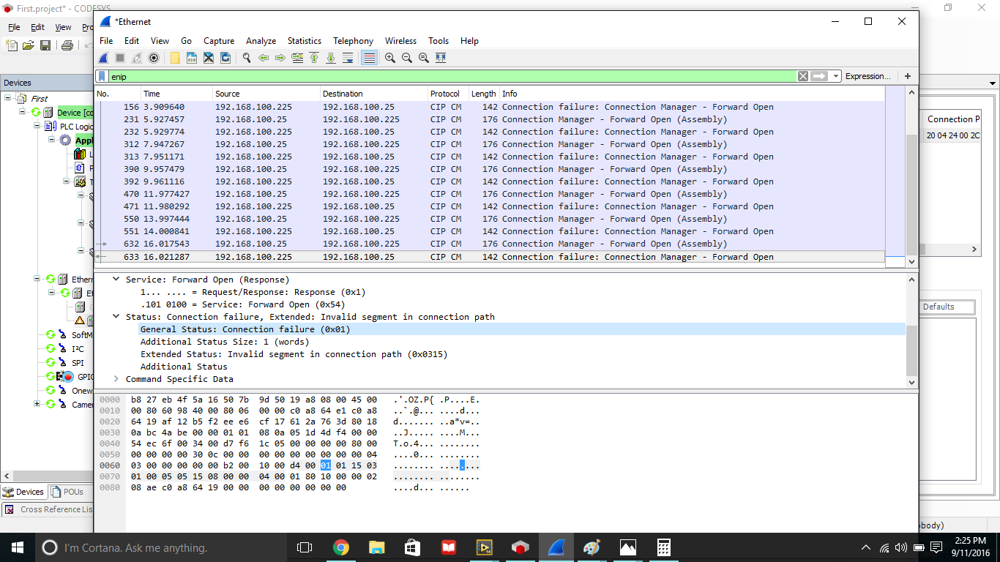Open a capture file folder icon

point(175,58)
